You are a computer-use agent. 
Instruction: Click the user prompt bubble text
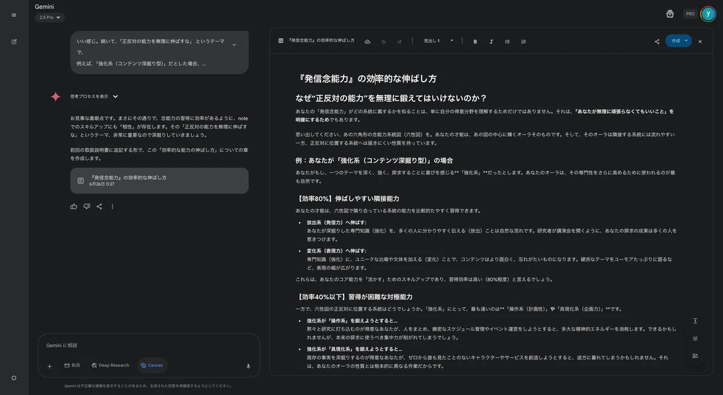150,52
